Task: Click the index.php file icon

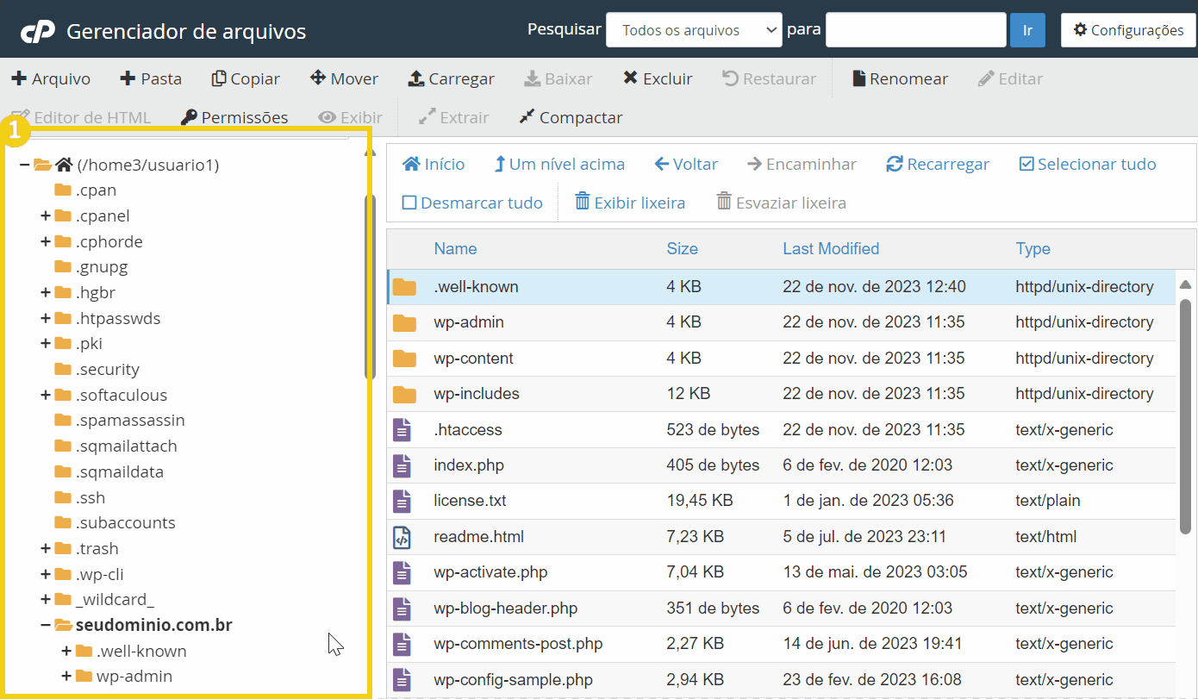Action: [402, 465]
